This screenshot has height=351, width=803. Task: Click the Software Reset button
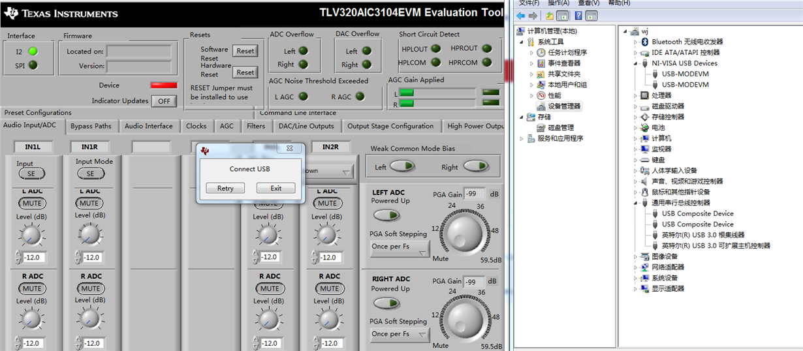coord(245,51)
